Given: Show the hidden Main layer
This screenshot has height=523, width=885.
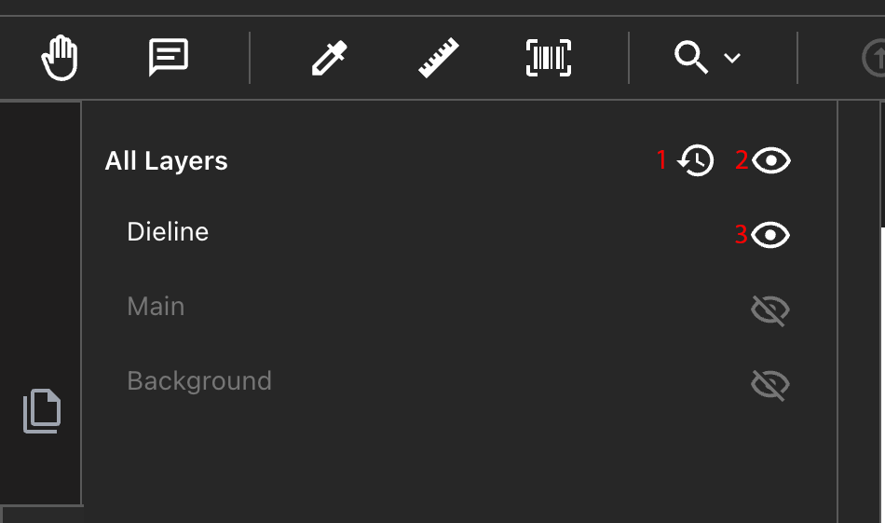Looking at the screenshot, I should [x=770, y=310].
